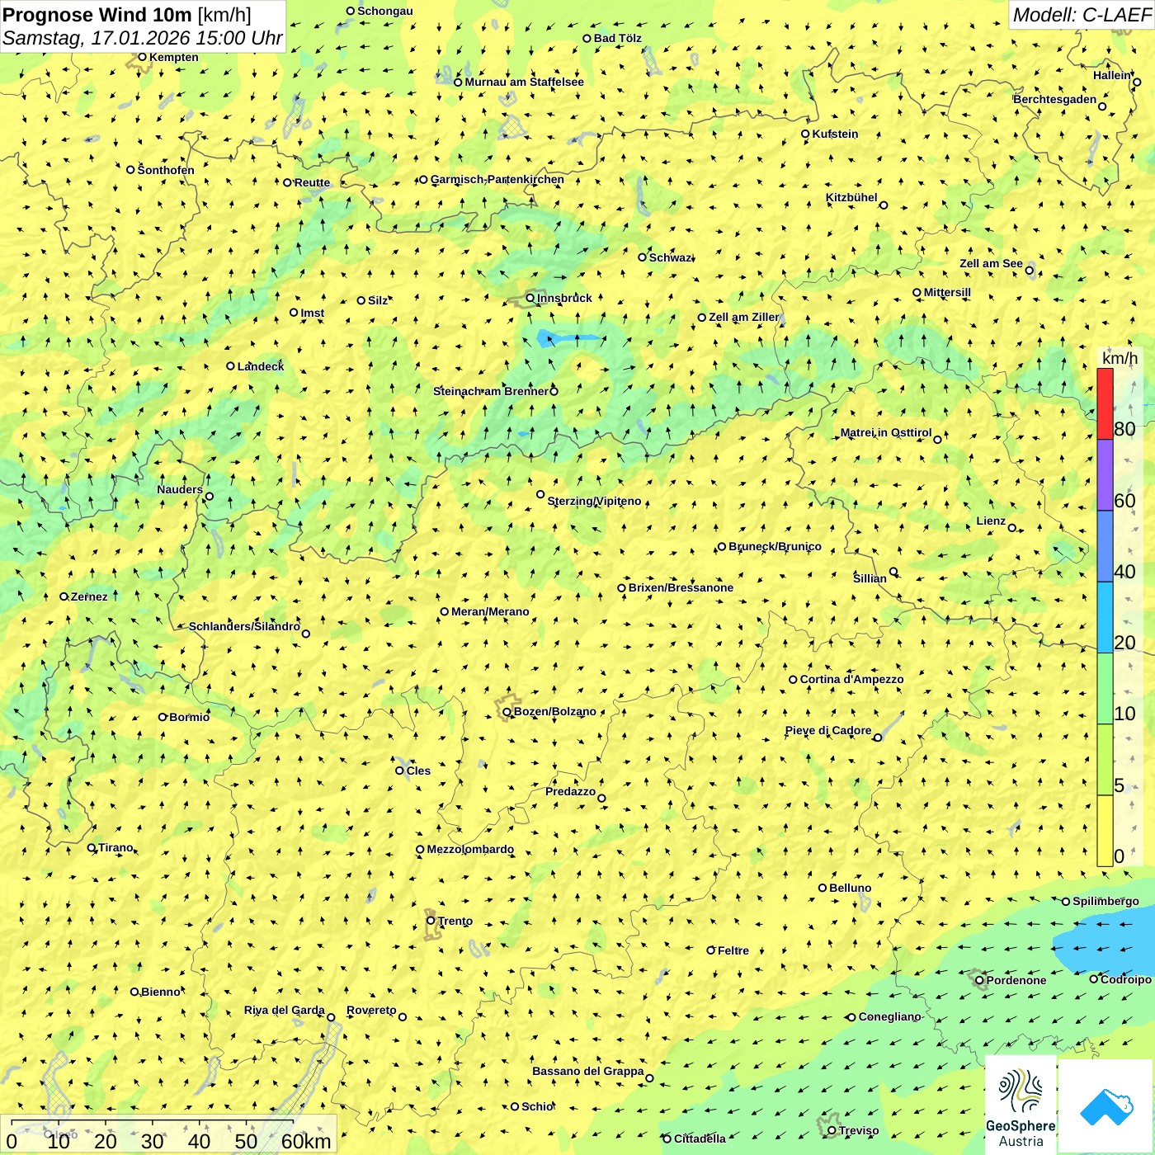The image size is (1155, 1155).
Task: Click the green 10 km/h legend color
Action: click(x=1105, y=688)
